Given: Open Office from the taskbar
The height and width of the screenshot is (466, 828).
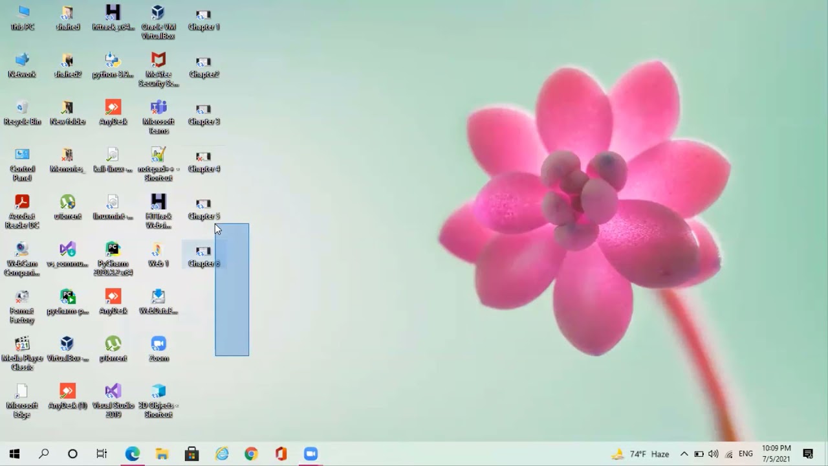Looking at the screenshot, I should tap(281, 454).
